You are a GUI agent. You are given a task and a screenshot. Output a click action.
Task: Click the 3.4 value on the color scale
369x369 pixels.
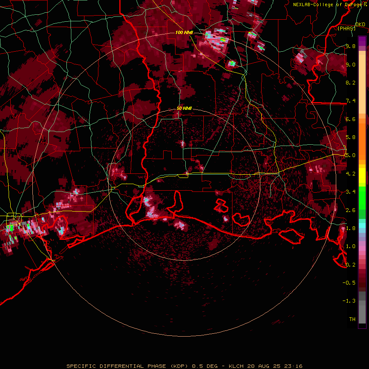coord(351,192)
